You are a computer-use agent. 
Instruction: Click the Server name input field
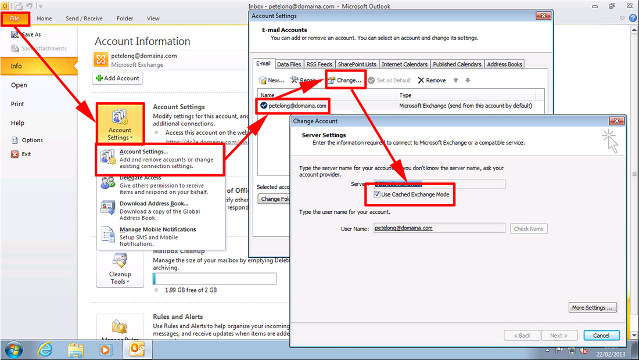pyautogui.click(x=439, y=184)
